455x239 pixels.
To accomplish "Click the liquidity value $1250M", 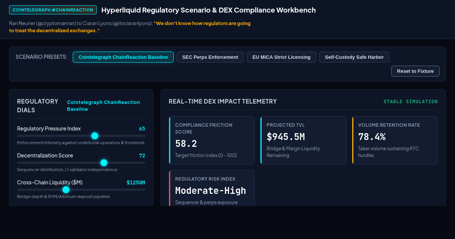I will [x=136, y=182].
